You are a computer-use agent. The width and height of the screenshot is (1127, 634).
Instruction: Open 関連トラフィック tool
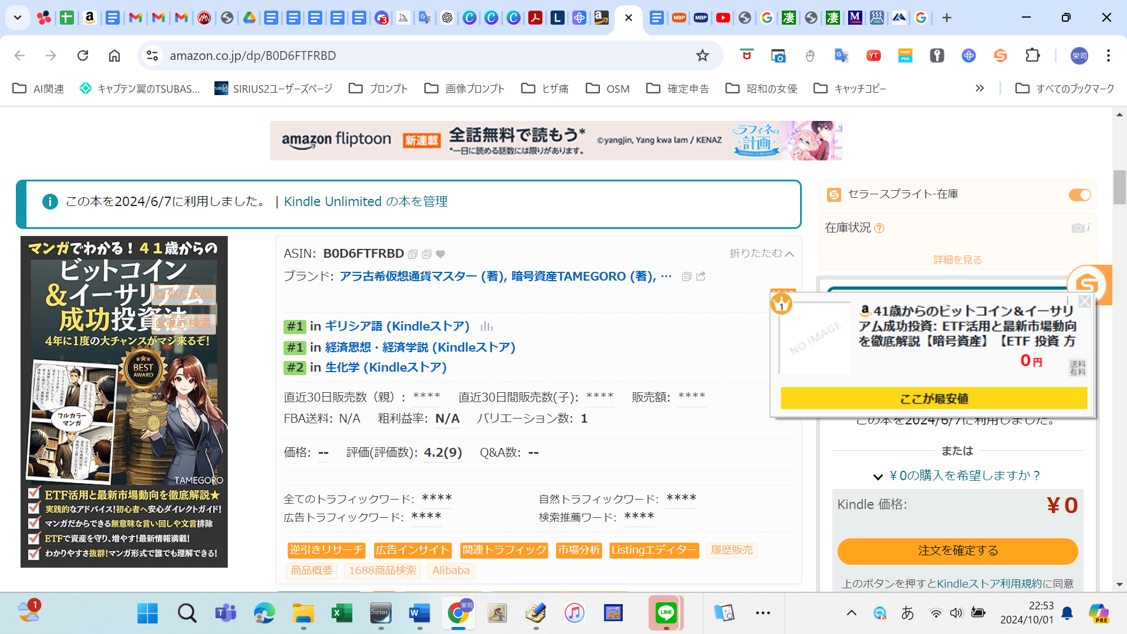[504, 550]
